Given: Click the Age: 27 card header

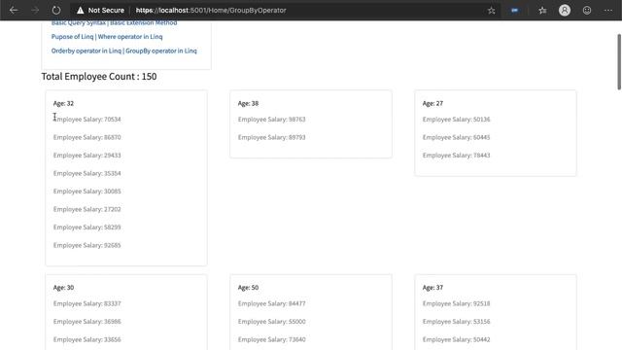Looking at the screenshot, I should pos(432,103).
